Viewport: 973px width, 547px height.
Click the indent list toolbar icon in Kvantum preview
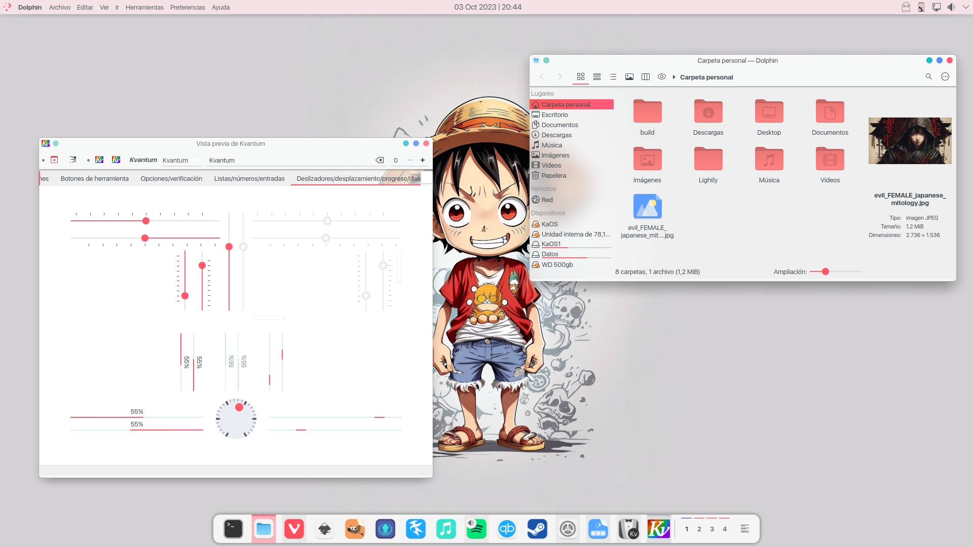[x=73, y=160]
